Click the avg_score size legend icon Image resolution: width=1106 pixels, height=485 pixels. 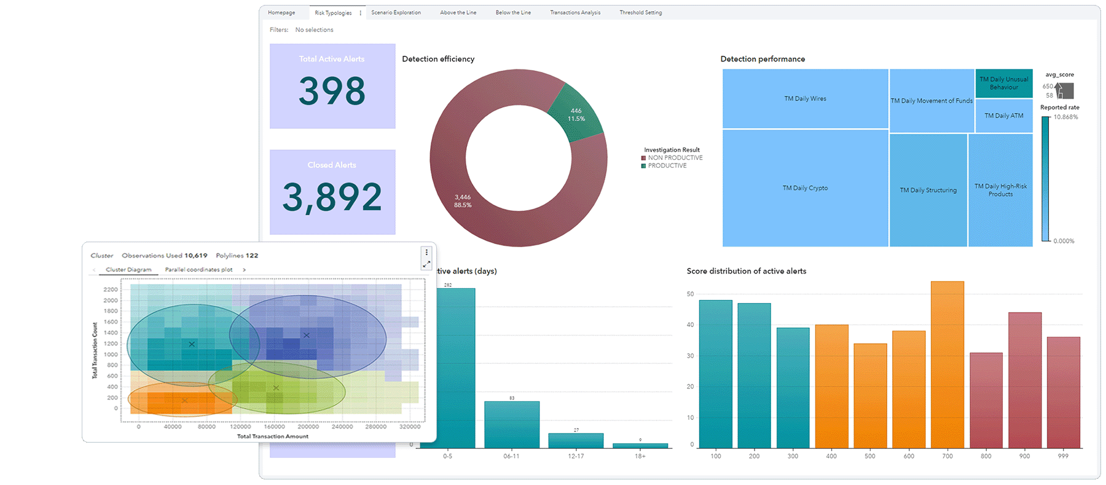[x=1065, y=91]
